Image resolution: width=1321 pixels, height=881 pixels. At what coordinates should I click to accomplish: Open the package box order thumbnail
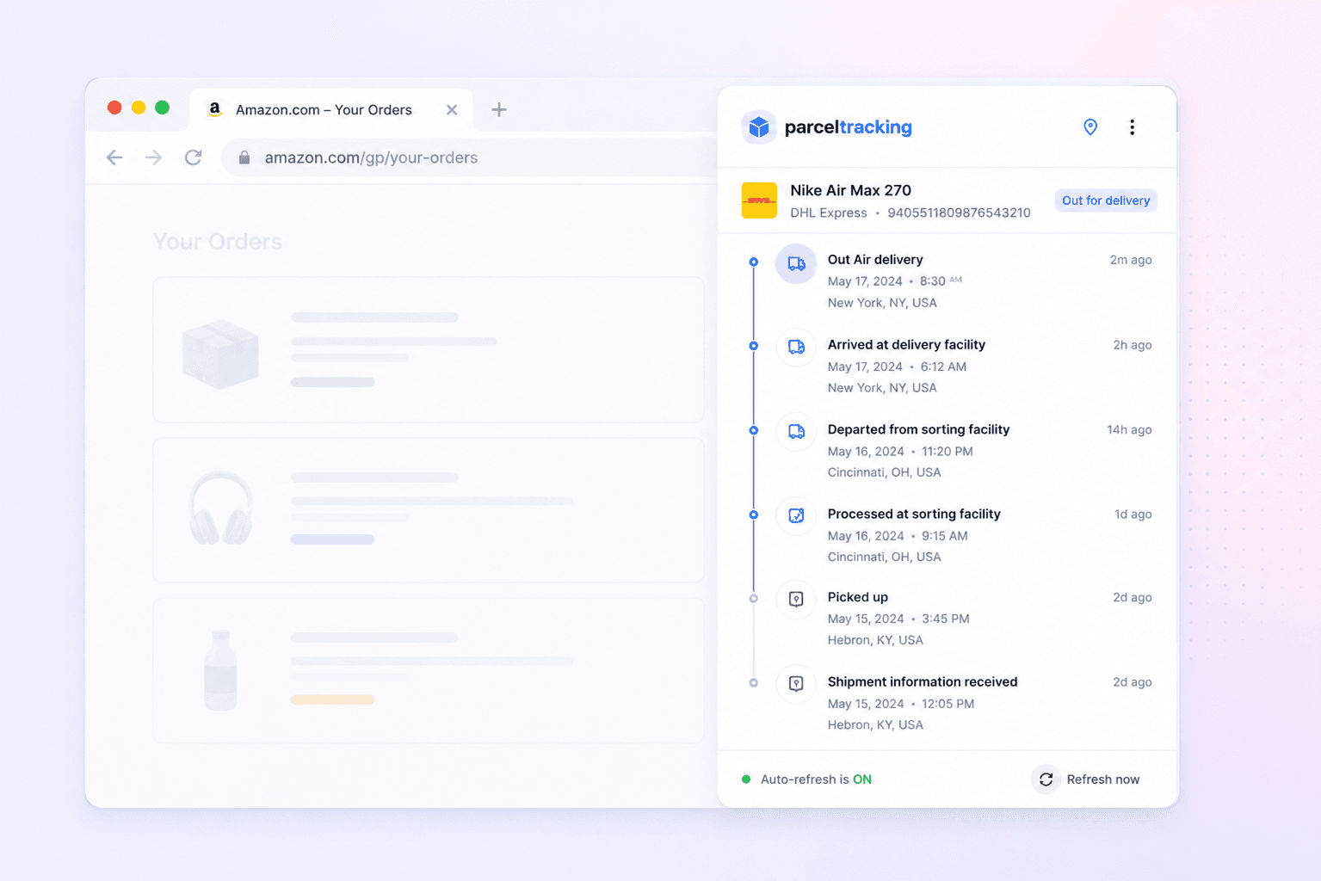[220, 354]
